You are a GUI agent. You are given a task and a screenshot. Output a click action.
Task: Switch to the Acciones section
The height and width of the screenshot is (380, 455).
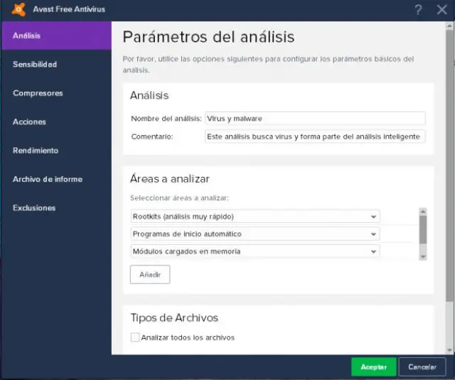[29, 122]
